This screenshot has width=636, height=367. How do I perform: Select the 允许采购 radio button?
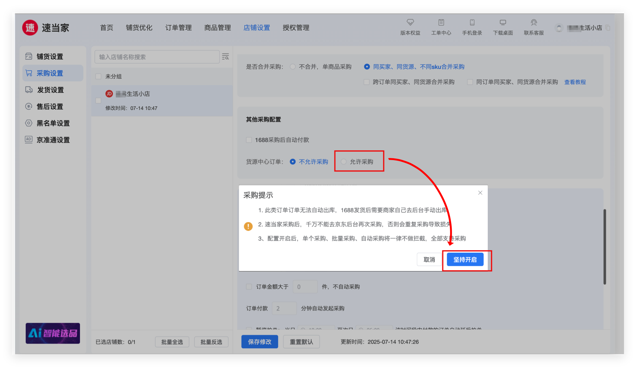(344, 162)
